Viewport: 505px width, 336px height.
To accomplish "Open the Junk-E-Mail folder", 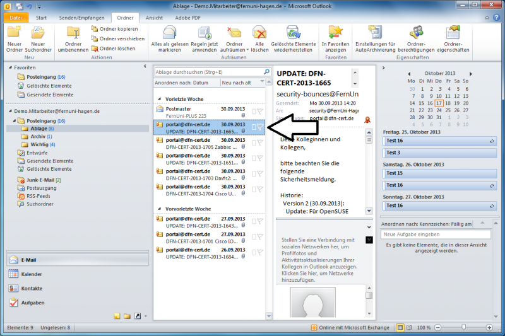I will [40, 180].
